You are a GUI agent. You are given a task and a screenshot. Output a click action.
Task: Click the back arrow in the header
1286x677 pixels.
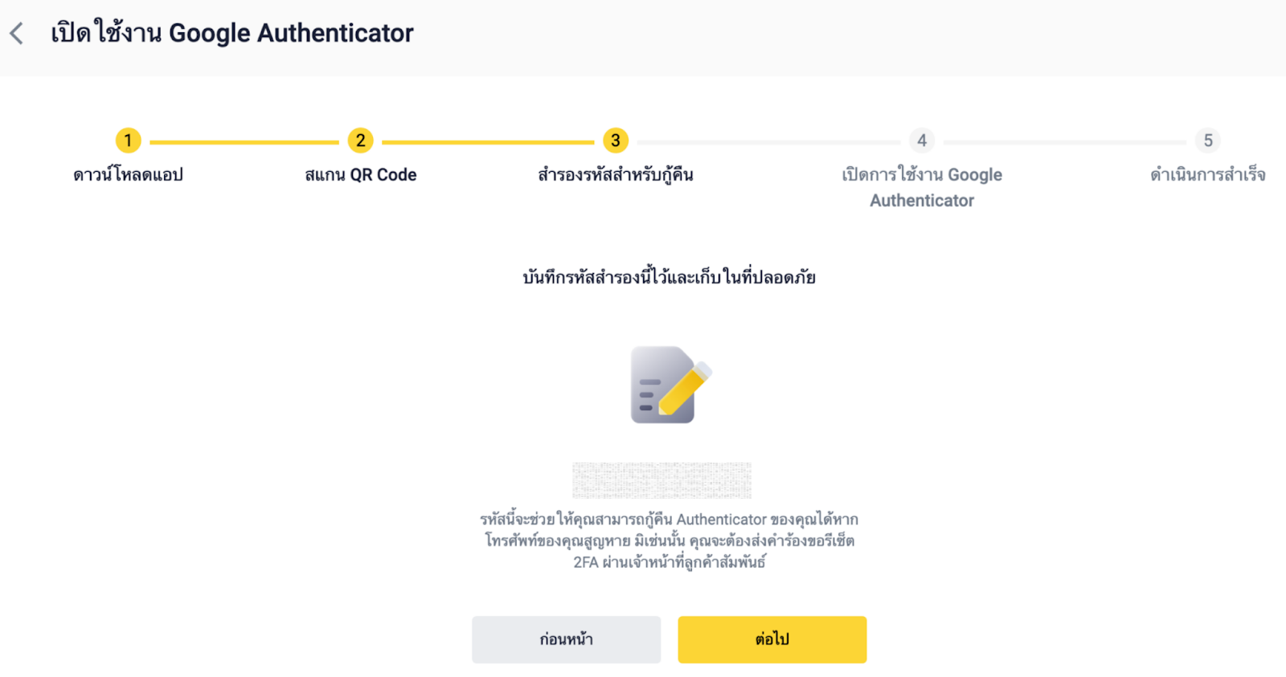tap(17, 34)
